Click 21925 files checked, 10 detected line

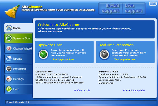55,80
